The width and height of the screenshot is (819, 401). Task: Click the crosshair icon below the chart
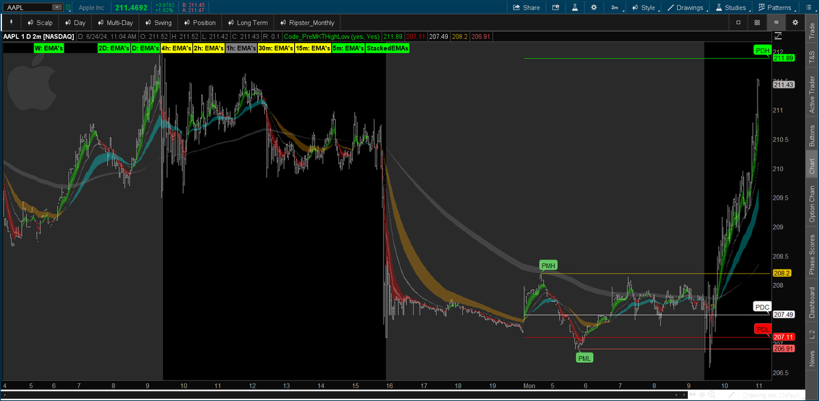(x=702, y=395)
